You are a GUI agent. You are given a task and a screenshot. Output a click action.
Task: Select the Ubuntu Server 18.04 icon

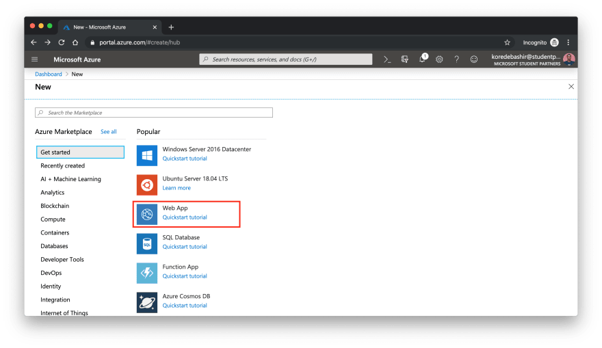(x=146, y=185)
